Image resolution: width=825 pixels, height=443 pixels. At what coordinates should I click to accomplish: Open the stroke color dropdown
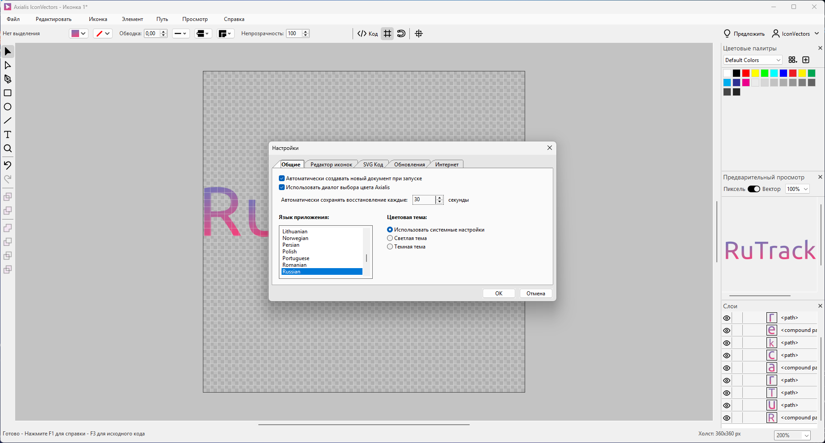click(103, 33)
